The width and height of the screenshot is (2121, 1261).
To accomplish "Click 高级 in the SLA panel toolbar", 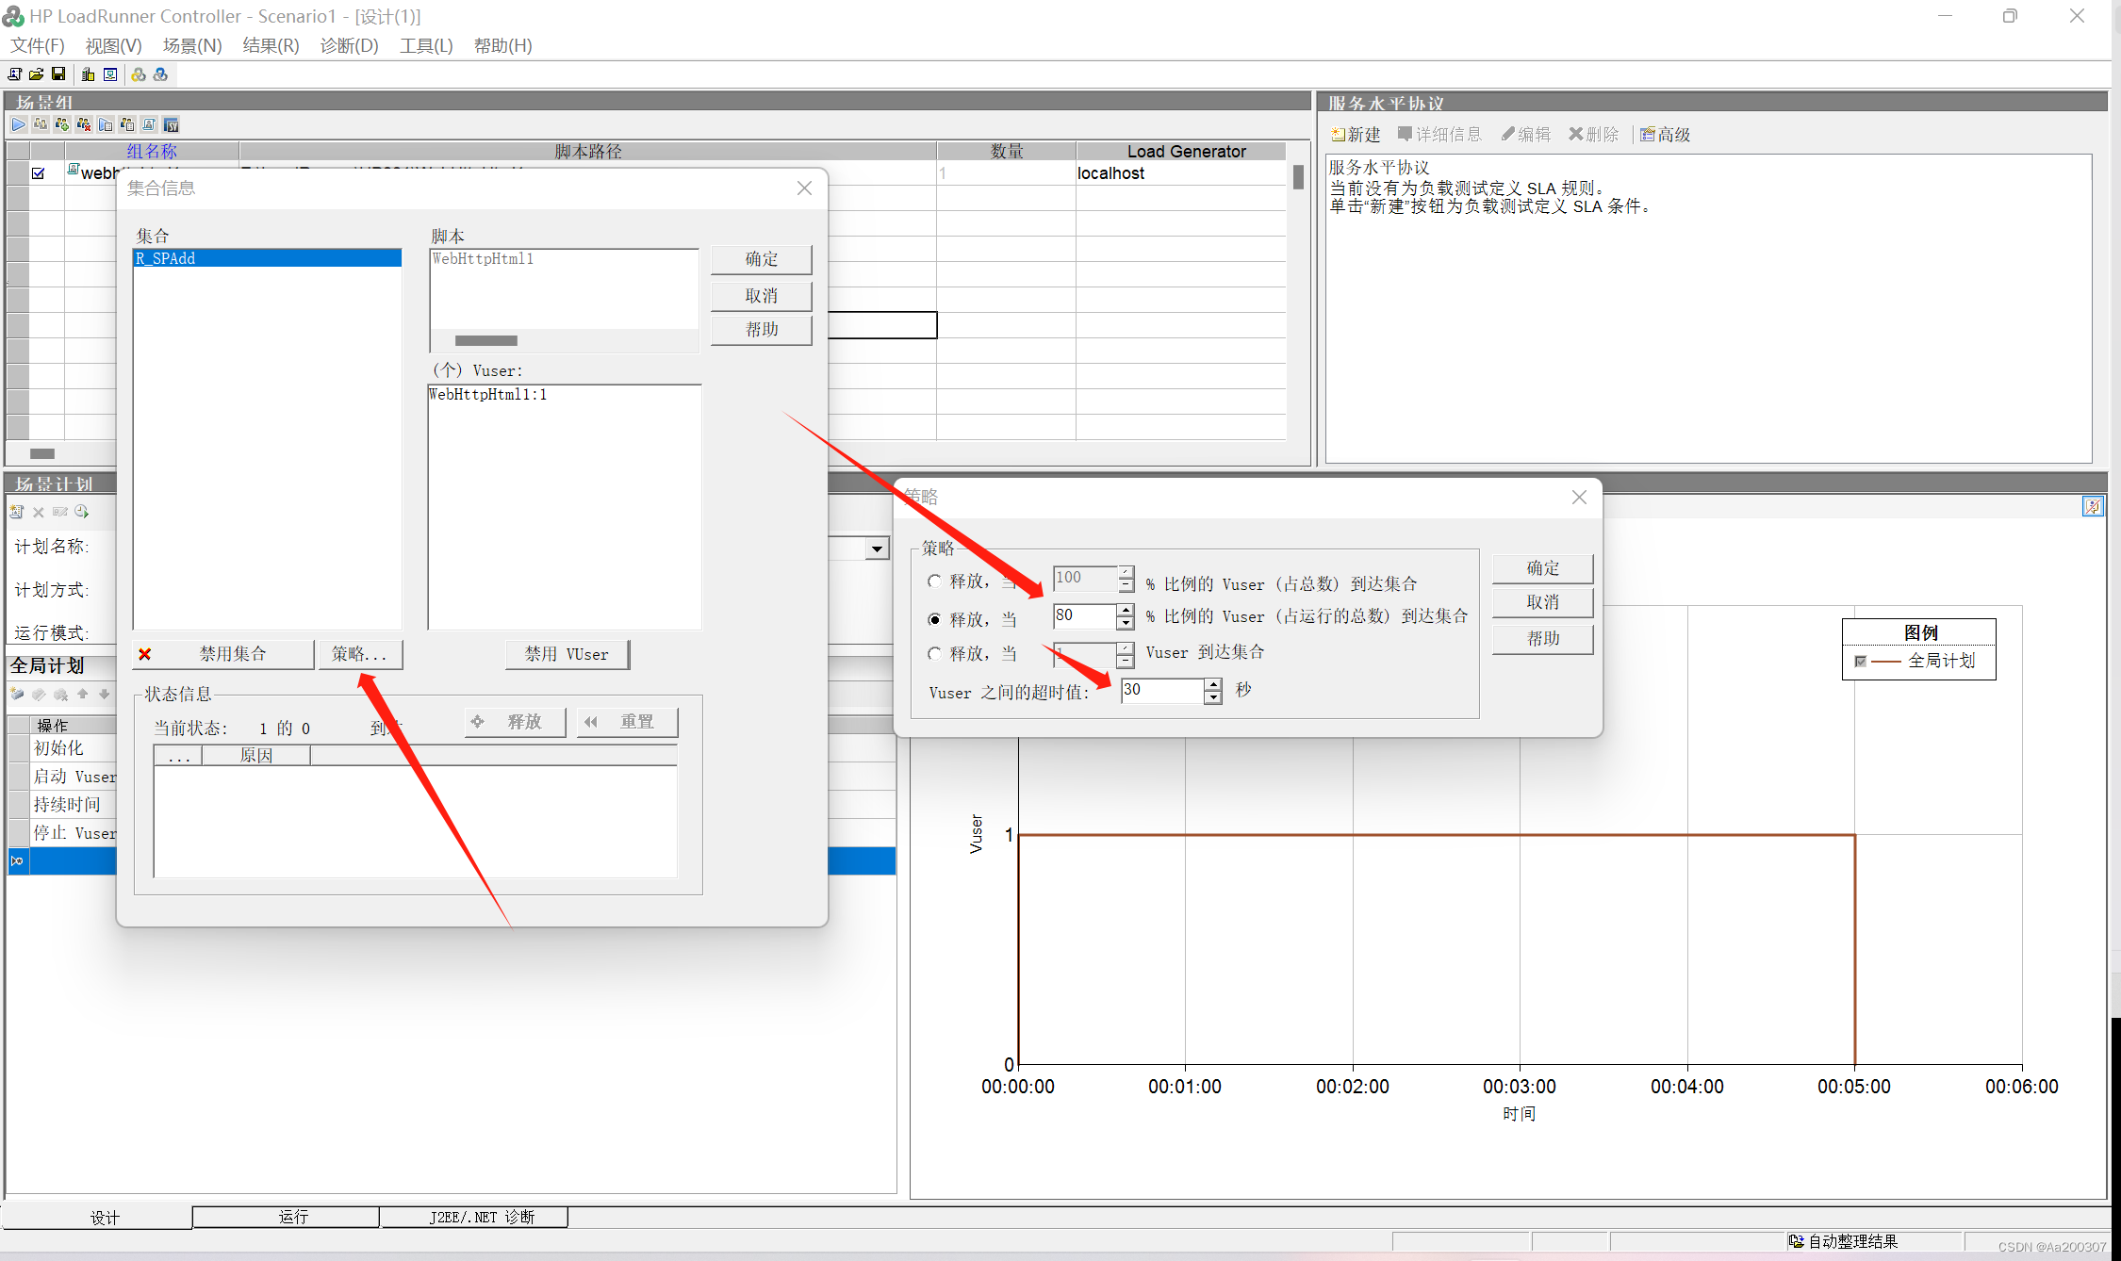I will tap(1665, 135).
